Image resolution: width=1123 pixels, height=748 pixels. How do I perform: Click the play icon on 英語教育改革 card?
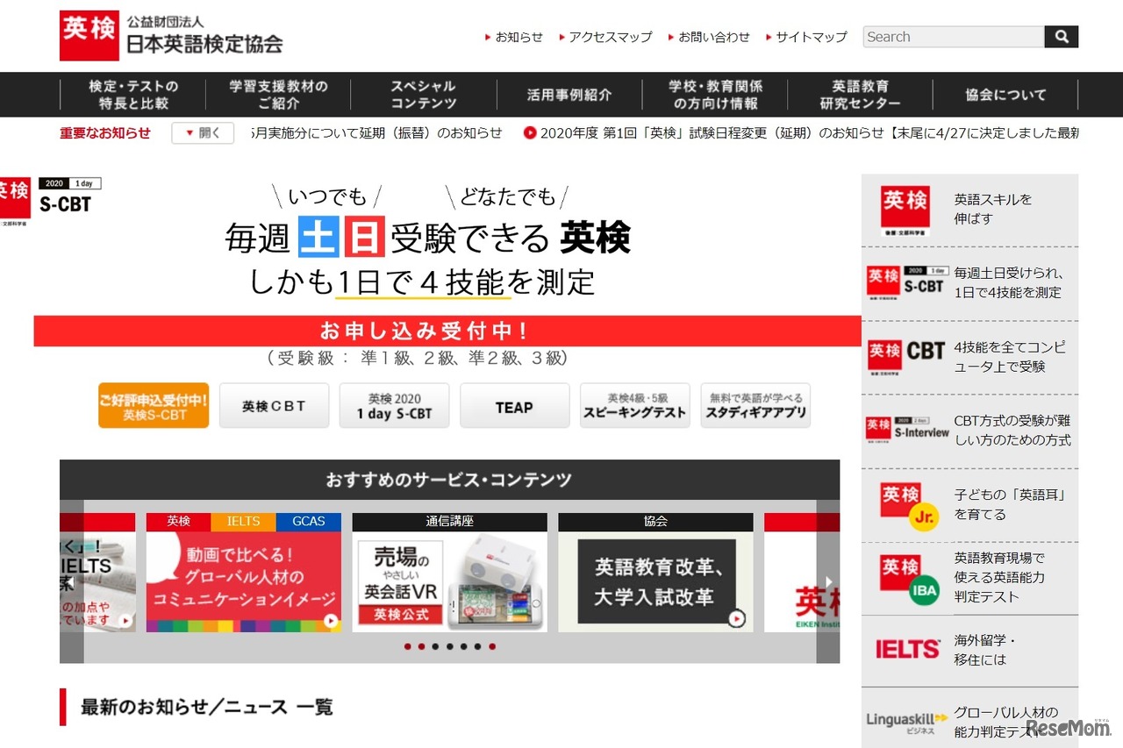(737, 619)
